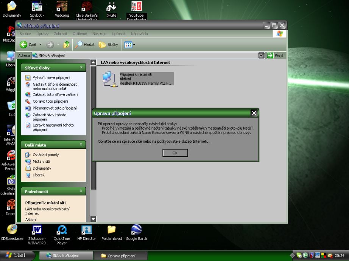Image resolution: width=349 pixels, height=261 pixels.
Task: Click Opravit toto připojení link
Action: point(50,101)
